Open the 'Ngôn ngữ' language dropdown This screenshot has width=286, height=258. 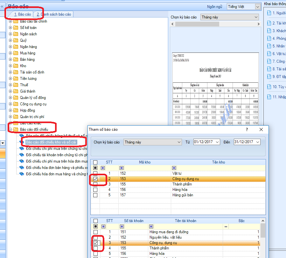click(257, 7)
